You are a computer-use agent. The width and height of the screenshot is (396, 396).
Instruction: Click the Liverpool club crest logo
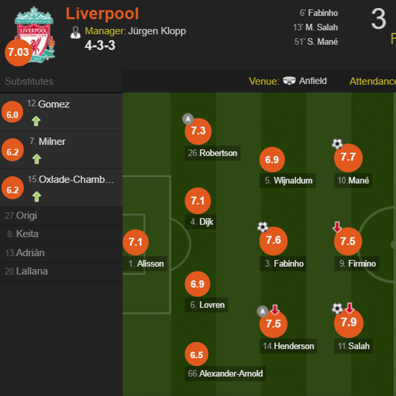tap(35, 32)
